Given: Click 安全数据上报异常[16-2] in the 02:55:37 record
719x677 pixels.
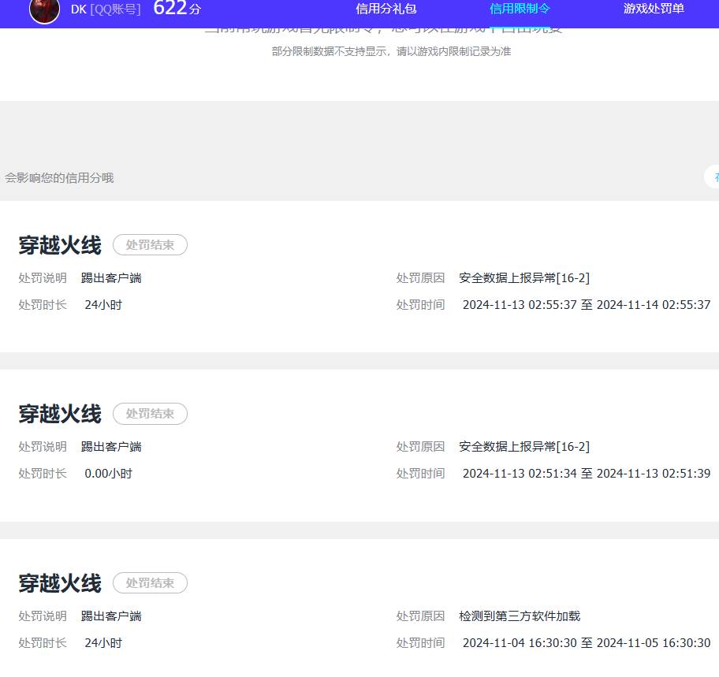Looking at the screenshot, I should coord(524,277).
